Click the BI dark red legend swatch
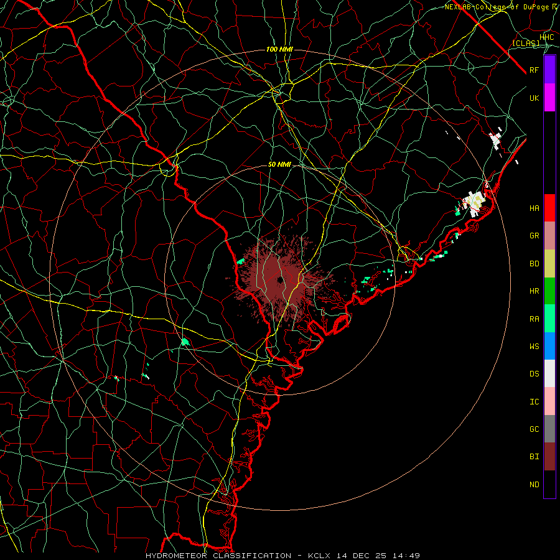The image size is (560, 560). [x=549, y=457]
